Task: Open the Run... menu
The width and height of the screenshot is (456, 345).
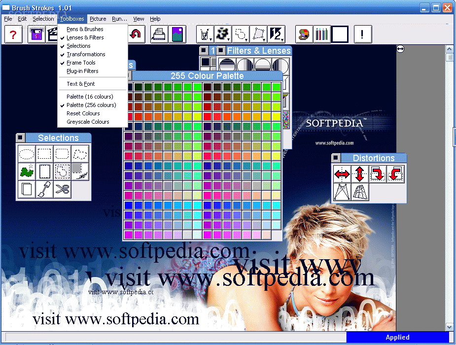Action: [x=119, y=19]
